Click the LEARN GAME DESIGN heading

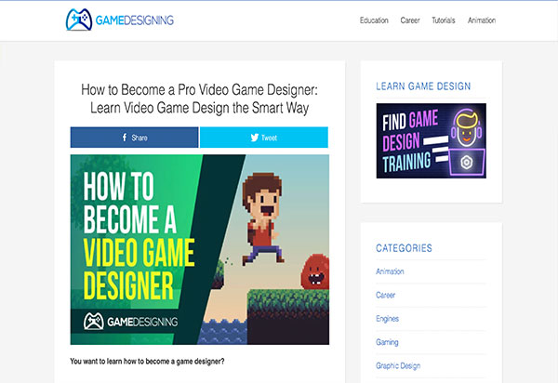point(423,86)
